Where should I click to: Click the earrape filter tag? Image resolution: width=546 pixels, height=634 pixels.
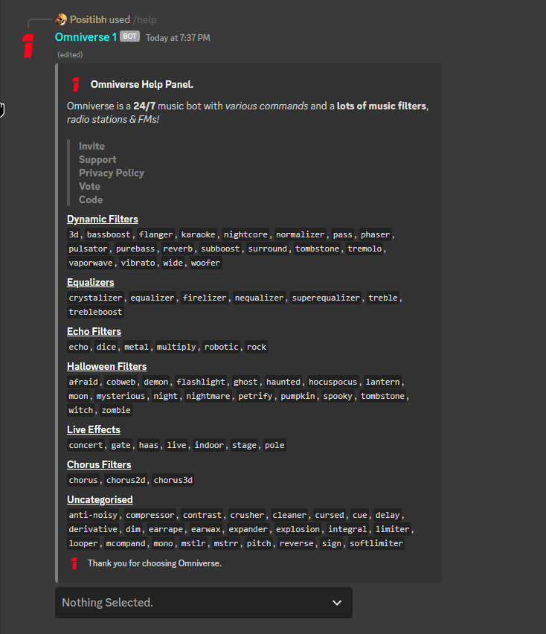tap(166, 529)
